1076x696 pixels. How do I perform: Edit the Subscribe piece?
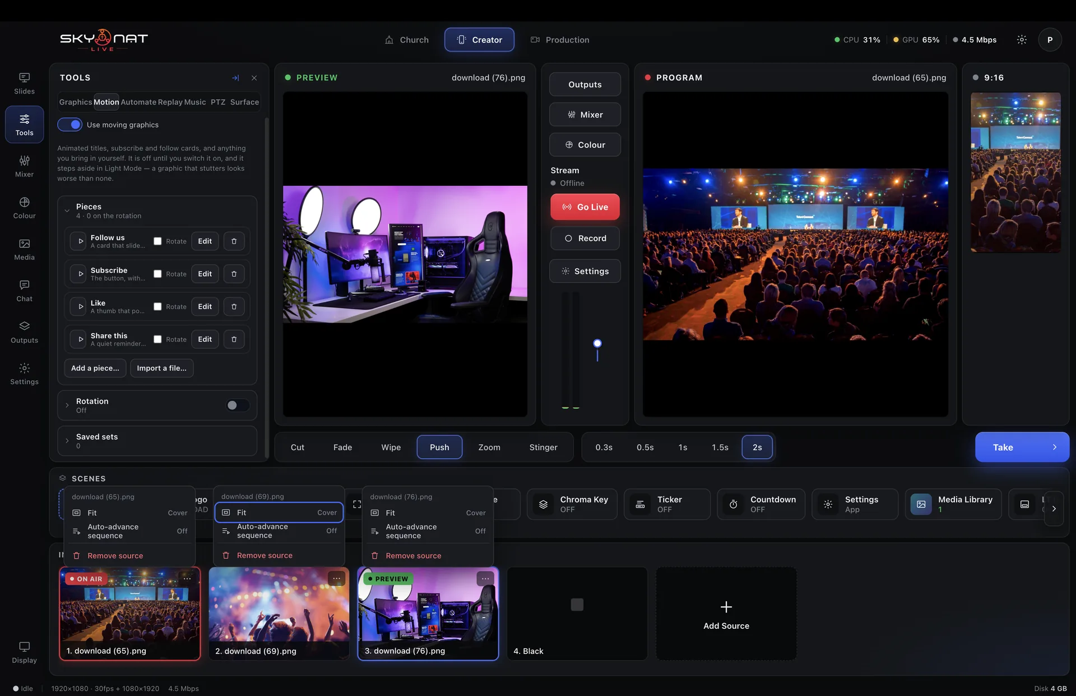205,274
